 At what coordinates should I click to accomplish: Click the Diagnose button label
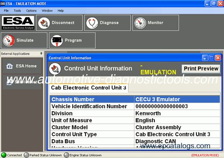point(109,23)
